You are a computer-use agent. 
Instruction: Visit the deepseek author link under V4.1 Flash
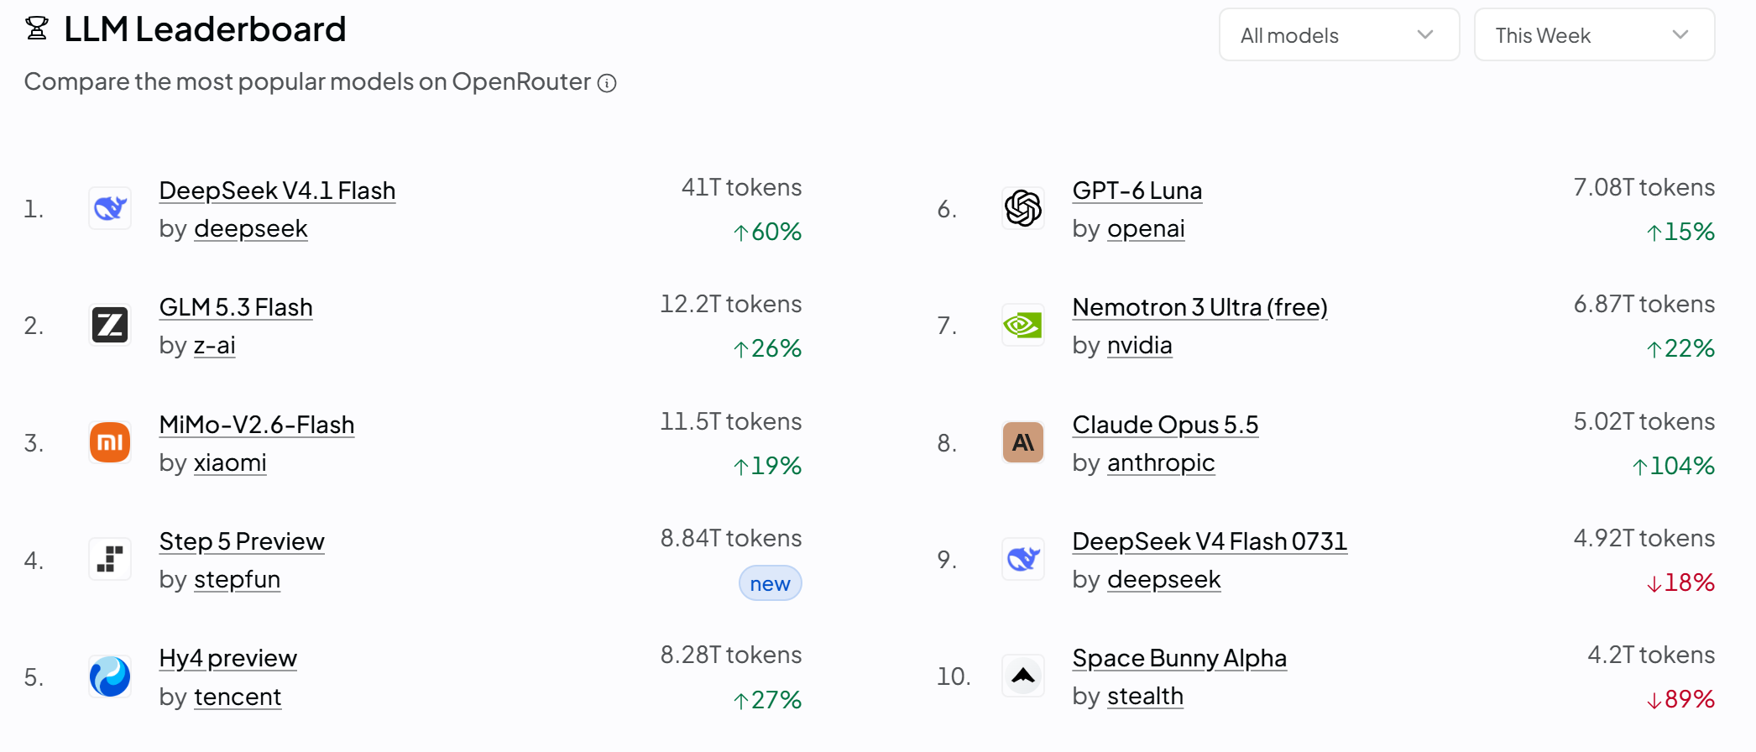tap(251, 228)
